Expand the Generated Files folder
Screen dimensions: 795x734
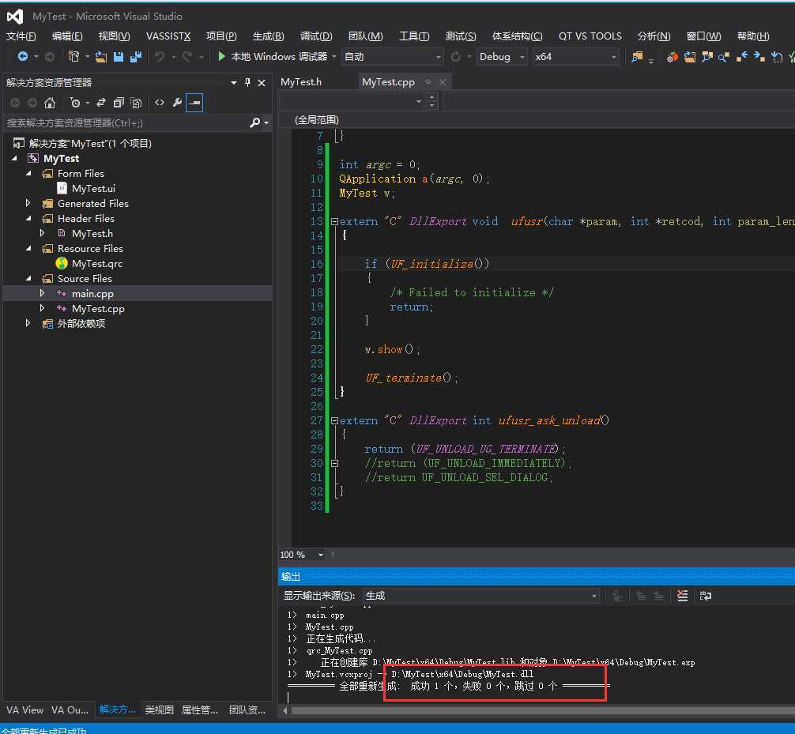(28, 203)
